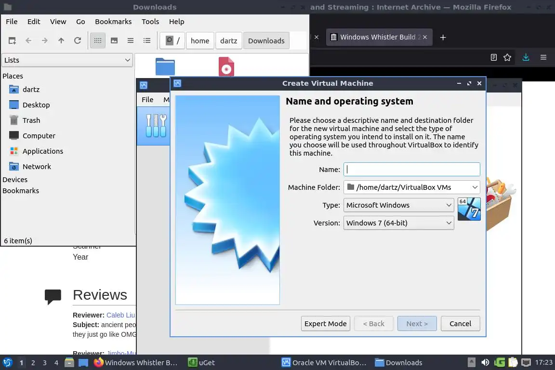Switch to compact view in file manager

click(131, 41)
